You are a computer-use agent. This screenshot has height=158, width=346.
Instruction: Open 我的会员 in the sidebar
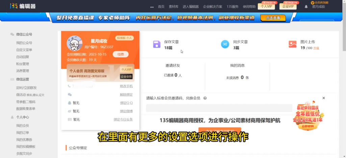[23, 126]
